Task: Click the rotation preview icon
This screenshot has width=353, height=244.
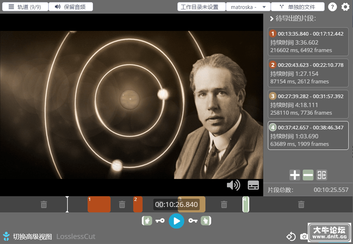Action: coord(291,236)
